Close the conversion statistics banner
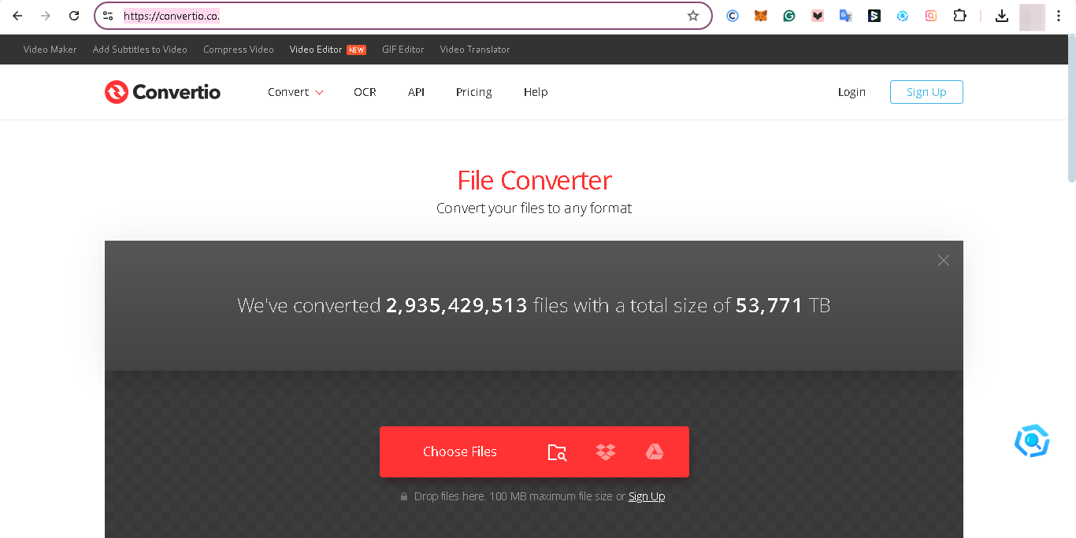Viewport: 1076px width, 538px height. 943,260
